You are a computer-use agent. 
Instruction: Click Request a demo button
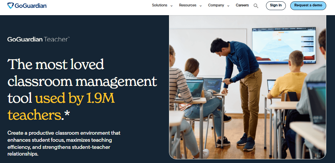click(x=308, y=5)
